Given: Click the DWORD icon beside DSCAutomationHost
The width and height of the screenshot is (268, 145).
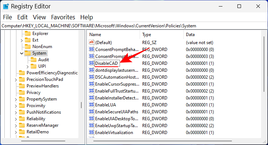Looking at the screenshot, I should tap(92, 77).
